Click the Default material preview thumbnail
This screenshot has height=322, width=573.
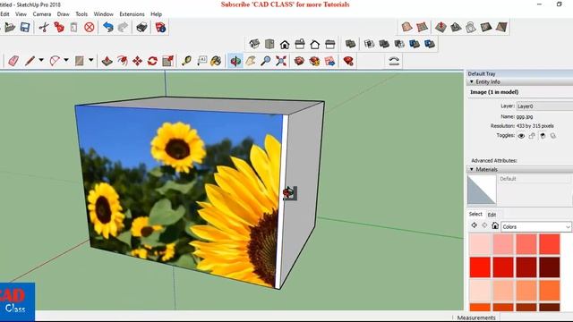(482, 190)
